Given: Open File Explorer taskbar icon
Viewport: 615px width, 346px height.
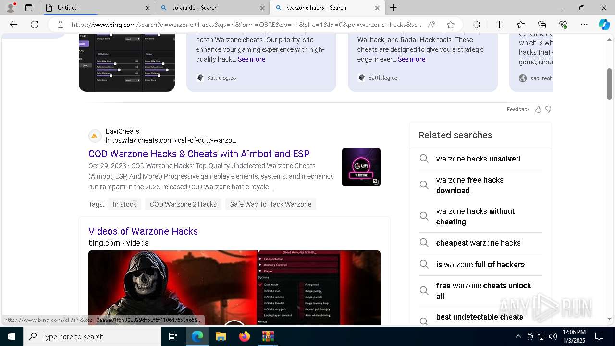Looking at the screenshot, I should tap(221, 336).
